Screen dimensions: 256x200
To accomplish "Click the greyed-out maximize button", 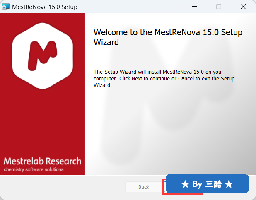I will (219, 7).
